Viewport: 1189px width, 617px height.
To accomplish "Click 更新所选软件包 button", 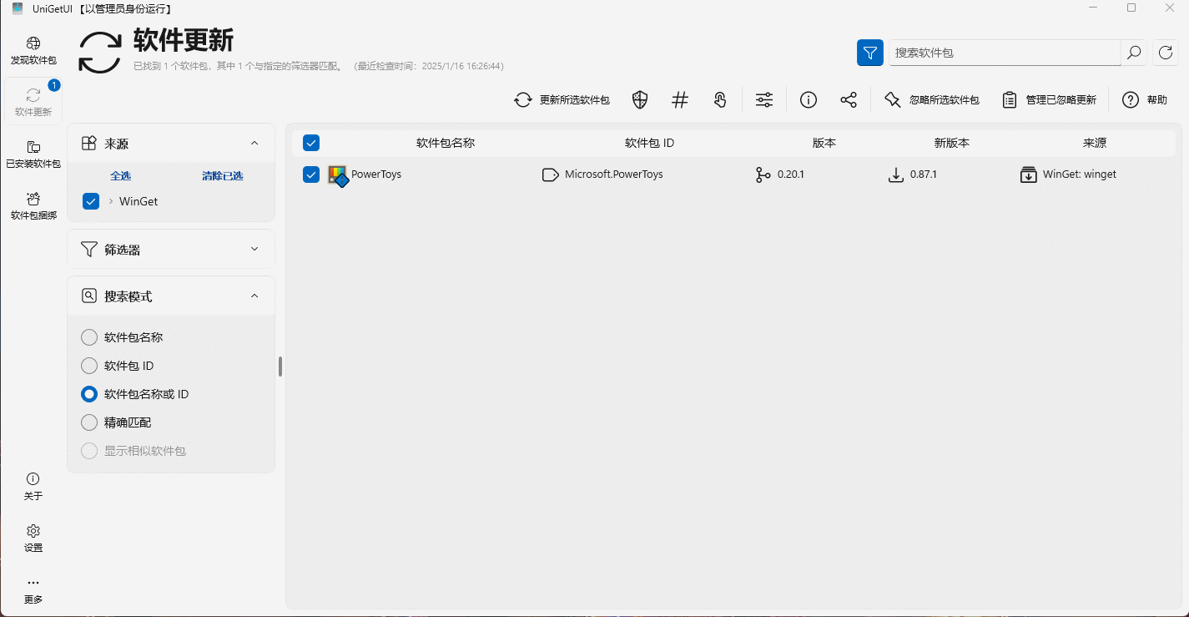I will (562, 100).
